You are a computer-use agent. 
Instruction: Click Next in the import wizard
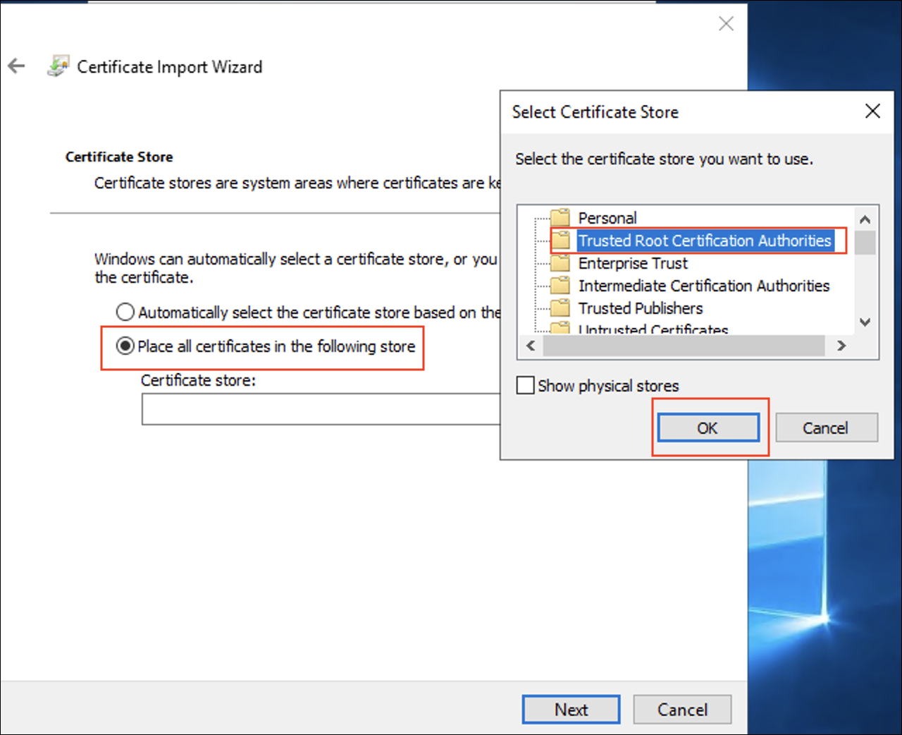tap(572, 710)
